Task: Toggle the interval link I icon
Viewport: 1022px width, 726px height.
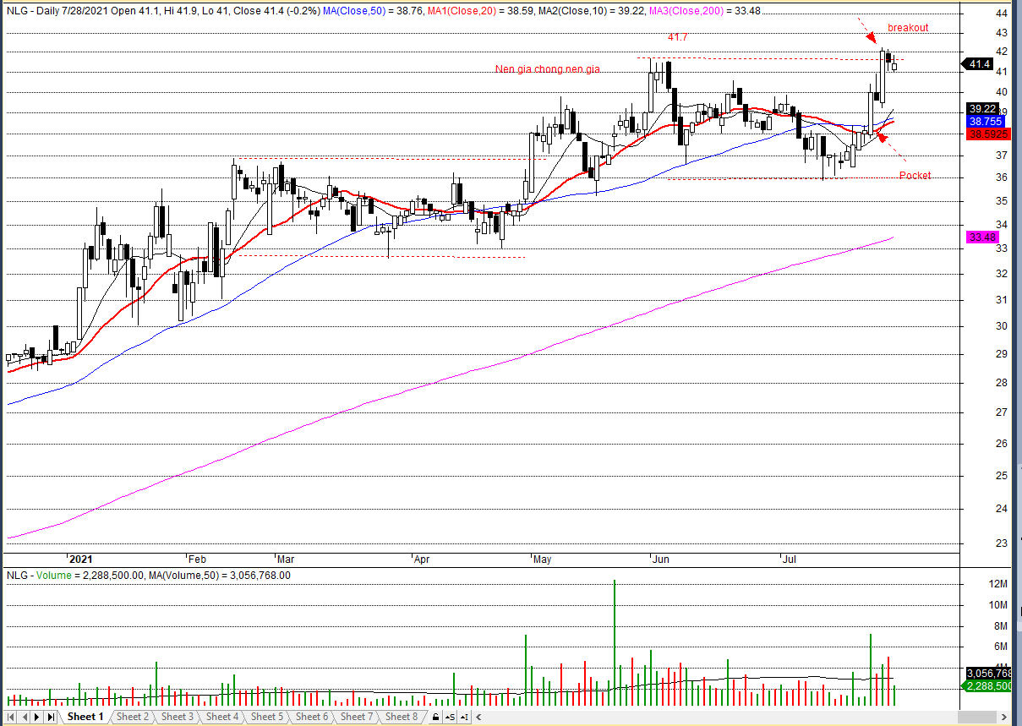Action: (464, 717)
